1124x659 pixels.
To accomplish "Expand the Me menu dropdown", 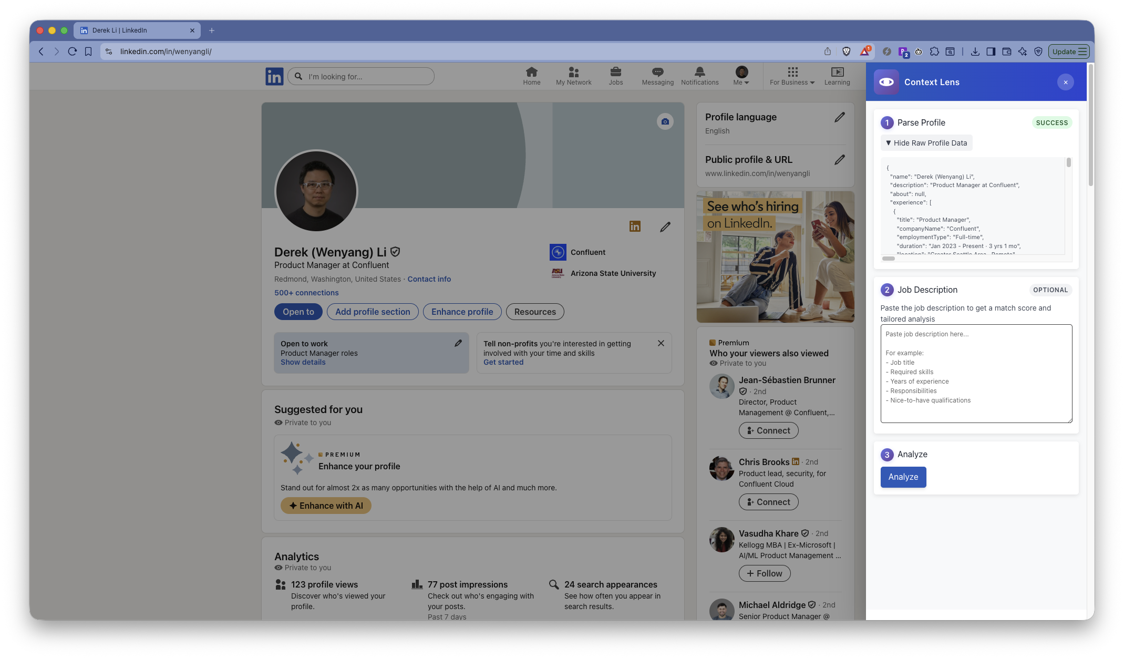I will pyautogui.click(x=741, y=76).
